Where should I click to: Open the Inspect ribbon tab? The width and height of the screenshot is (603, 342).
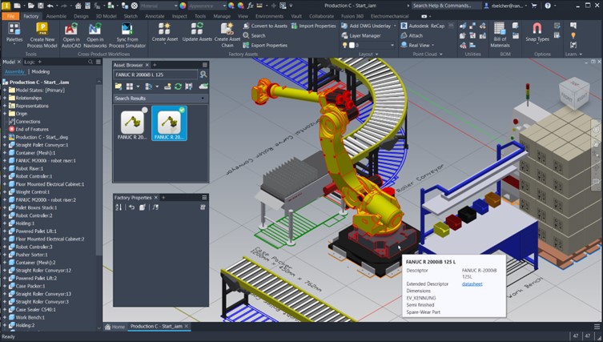(x=179, y=16)
